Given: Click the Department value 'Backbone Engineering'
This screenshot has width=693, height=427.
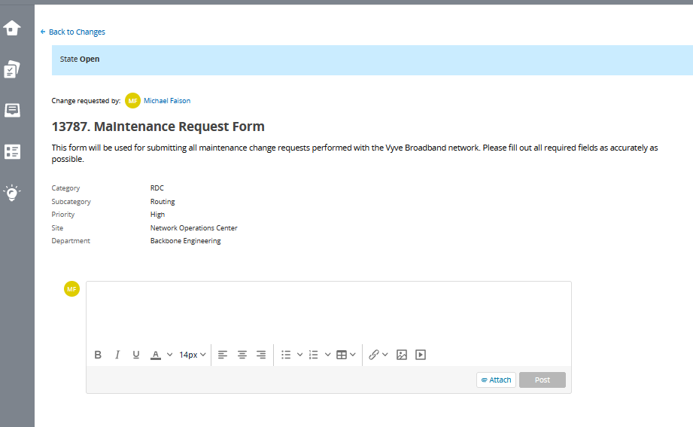Looking at the screenshot, I should tap(186, 241).
